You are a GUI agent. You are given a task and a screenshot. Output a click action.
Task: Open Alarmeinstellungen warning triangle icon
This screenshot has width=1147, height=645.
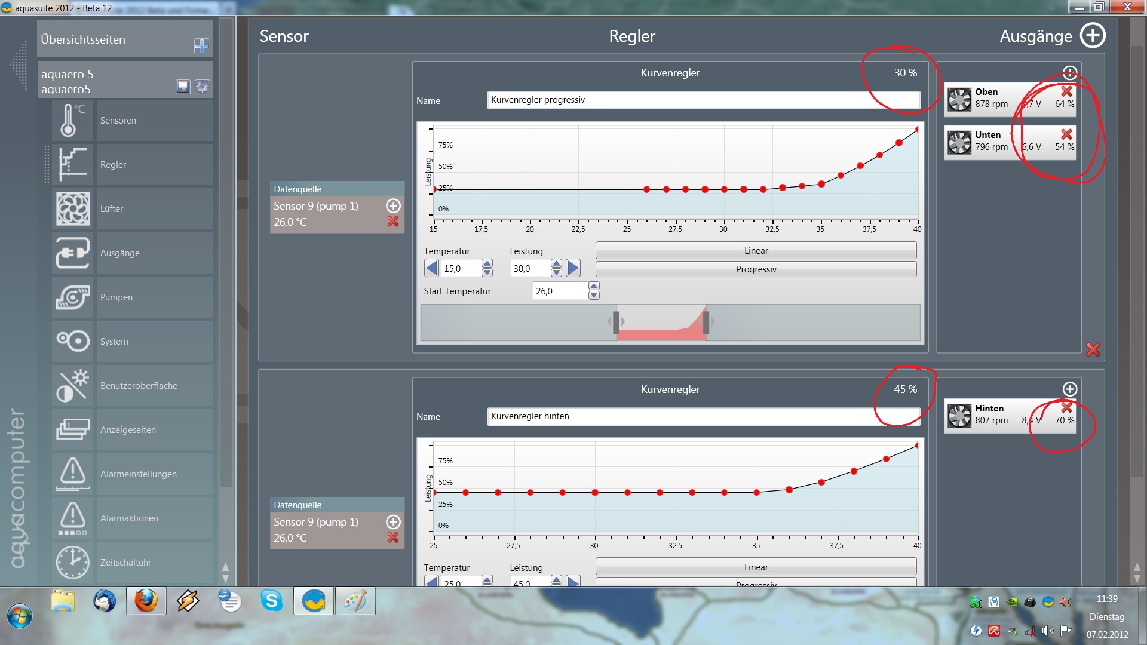tap(72, 474)
